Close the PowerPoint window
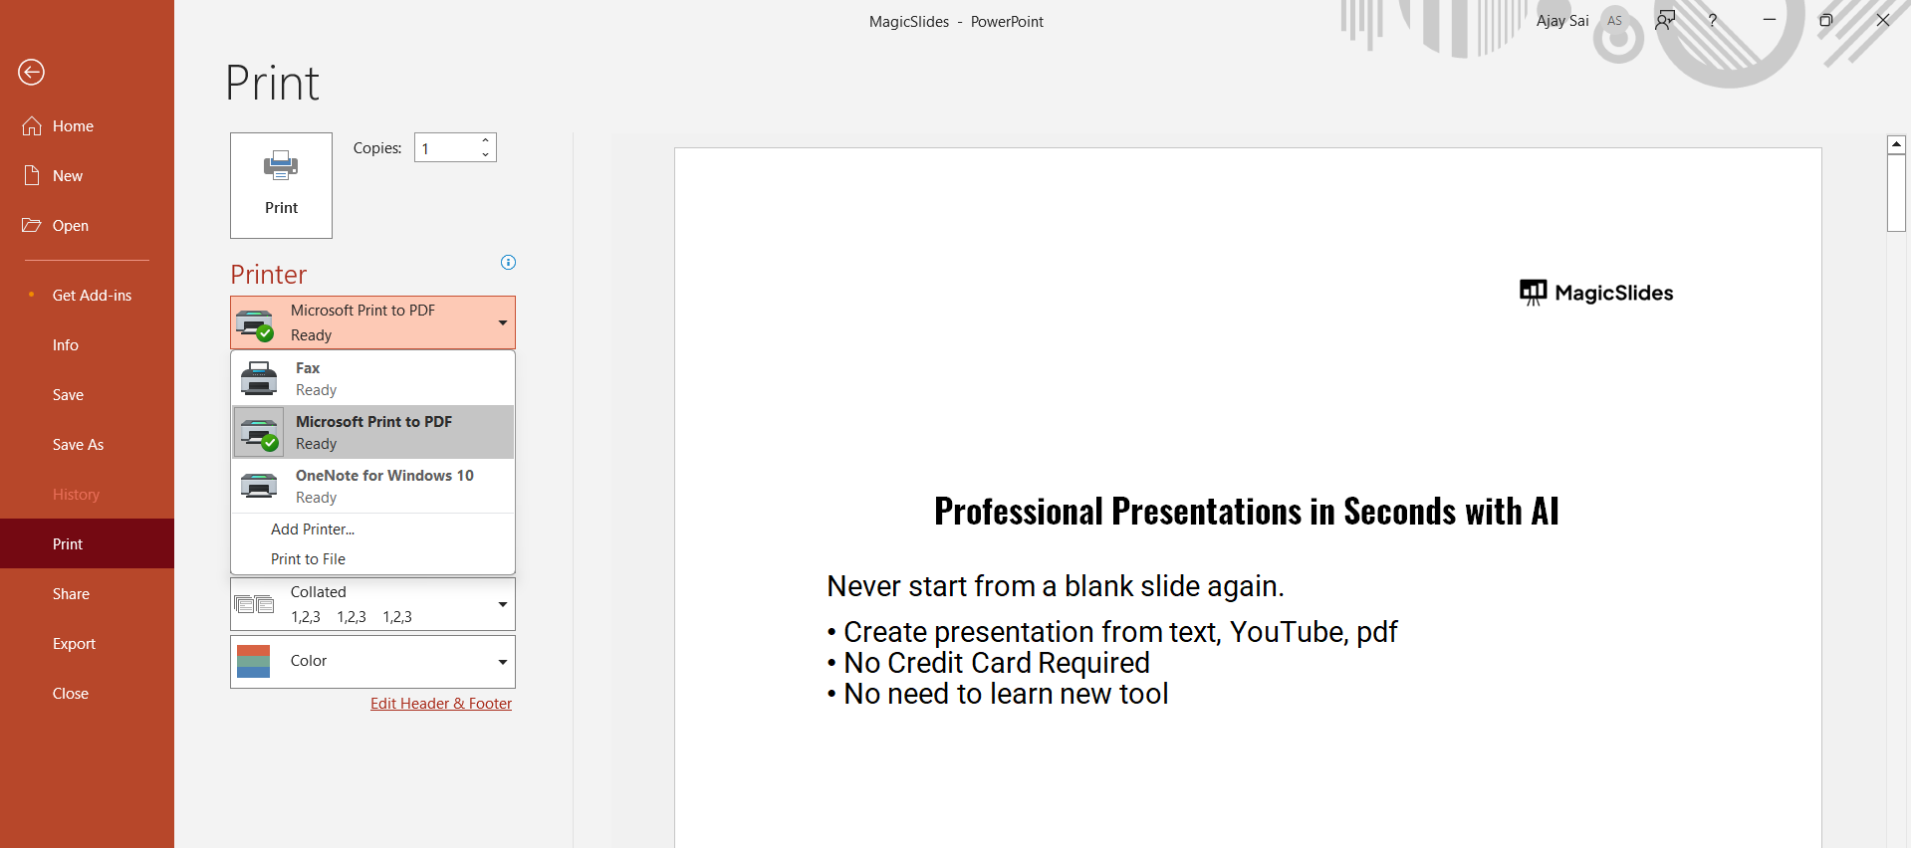 tap(1883, 20)
